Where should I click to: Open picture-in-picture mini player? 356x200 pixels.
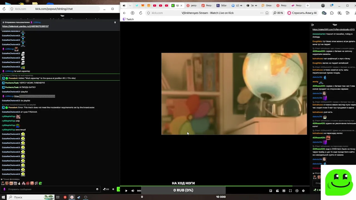[x=271, y=191]
